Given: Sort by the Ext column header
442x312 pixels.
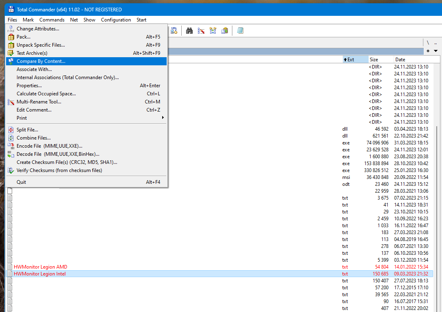Looking at the screenshot, I should 355,60.
